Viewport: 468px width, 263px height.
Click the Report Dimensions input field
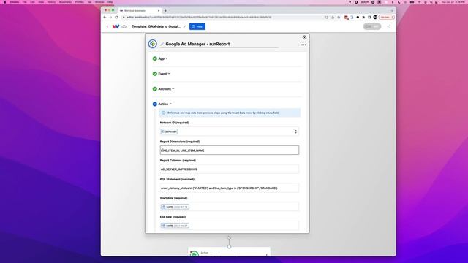[x=229, y=150]
